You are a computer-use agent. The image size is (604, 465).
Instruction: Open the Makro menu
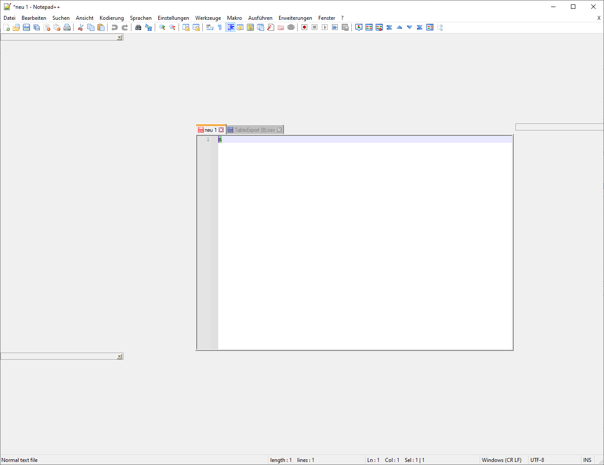coord(235,18)
